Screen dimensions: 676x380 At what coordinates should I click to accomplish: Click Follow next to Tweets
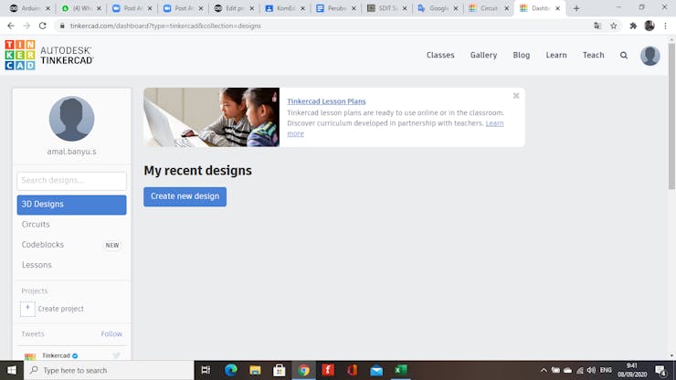click(111, 333)
